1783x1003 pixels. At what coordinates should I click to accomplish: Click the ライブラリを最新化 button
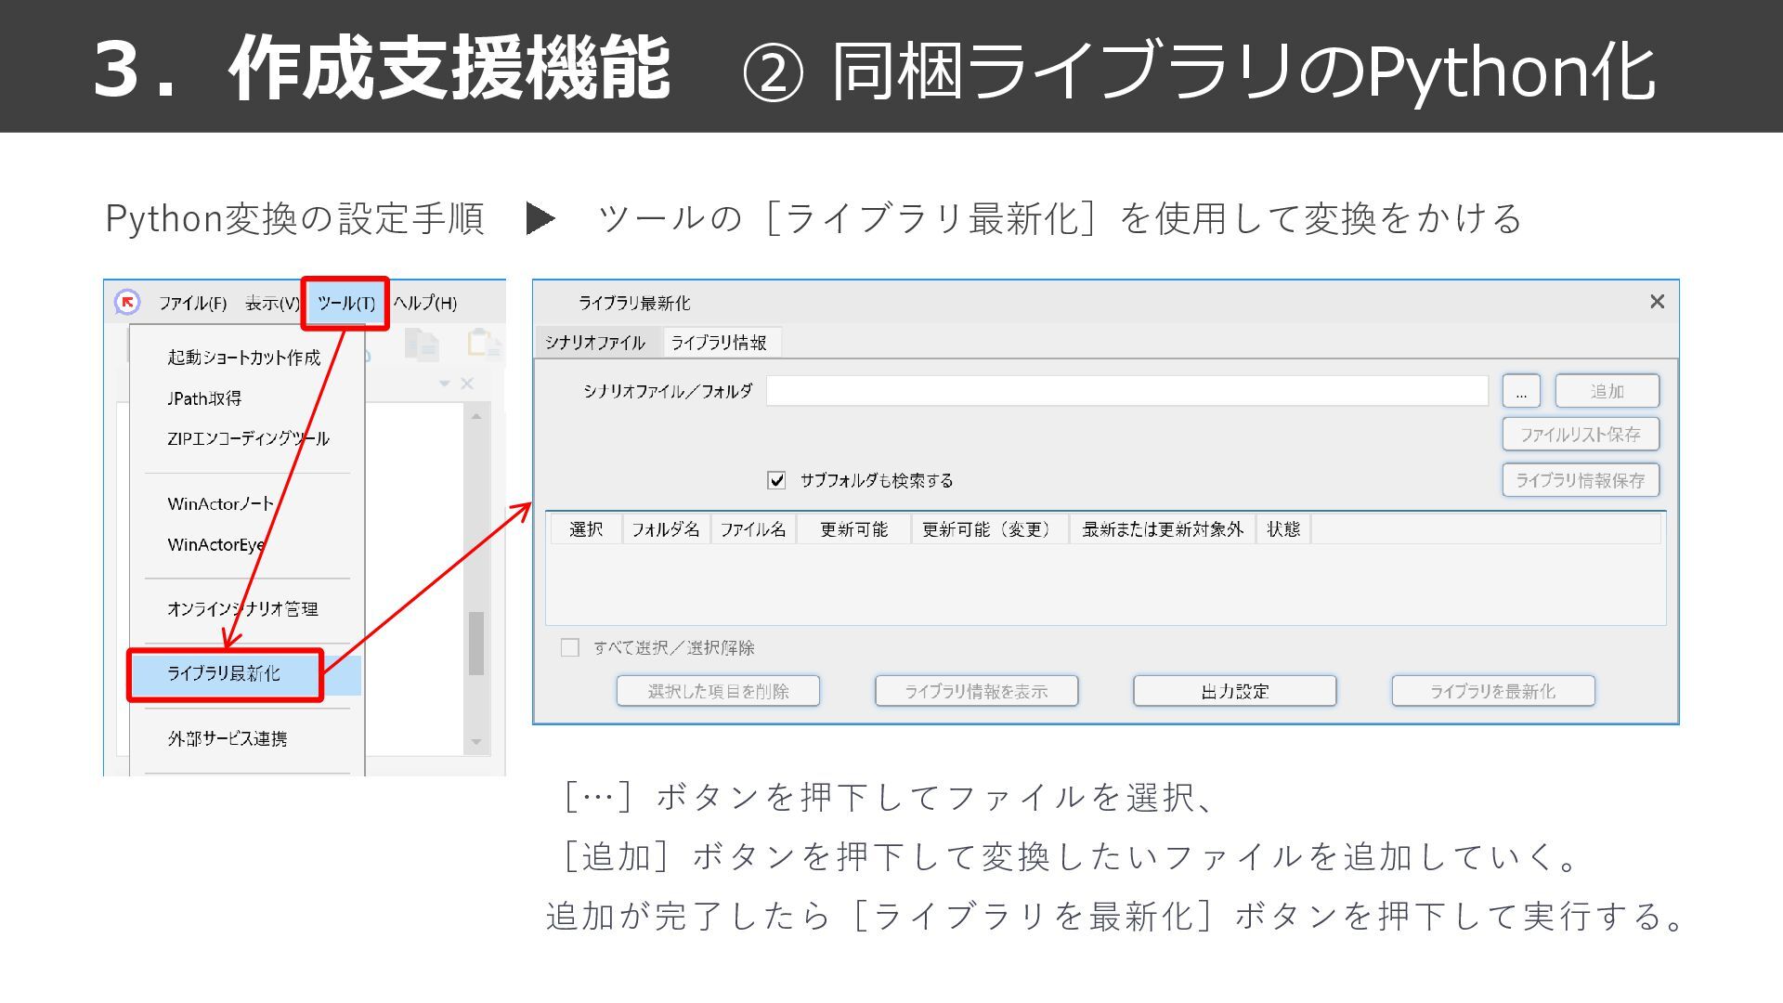coord(1493,691)
